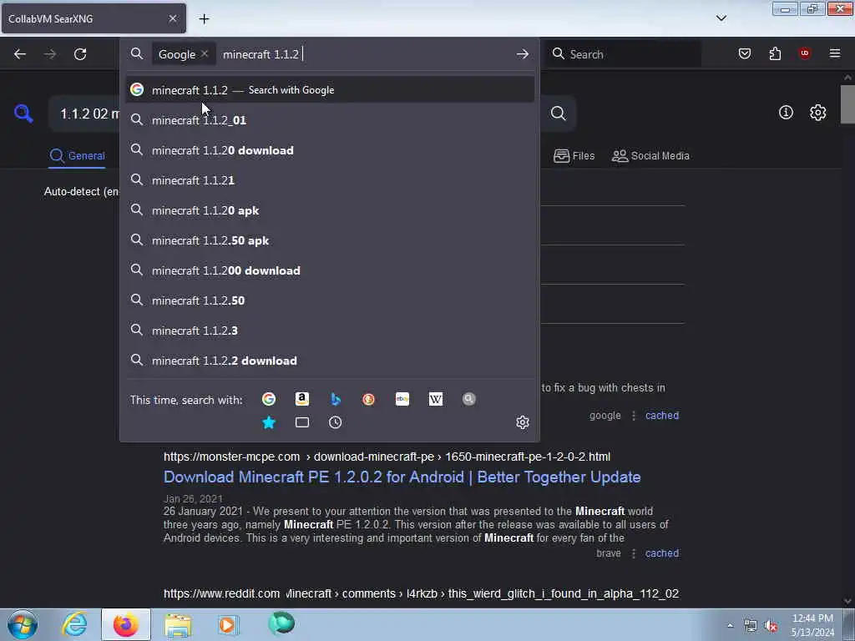Search bookmarks via the star icon

[x=269, y=422]
